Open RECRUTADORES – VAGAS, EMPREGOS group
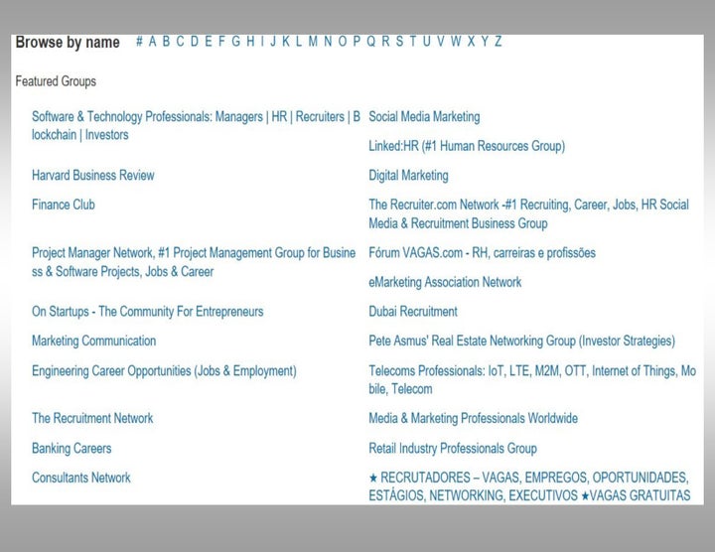Viewport: 715px width, 552px height. click(530, 486)
